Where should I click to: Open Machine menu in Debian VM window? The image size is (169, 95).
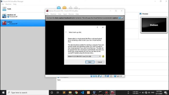click(x=53, y=14)
